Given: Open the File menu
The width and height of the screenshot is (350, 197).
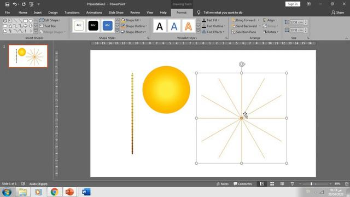Looking at the screenshot, I should (x=7, y=13).
